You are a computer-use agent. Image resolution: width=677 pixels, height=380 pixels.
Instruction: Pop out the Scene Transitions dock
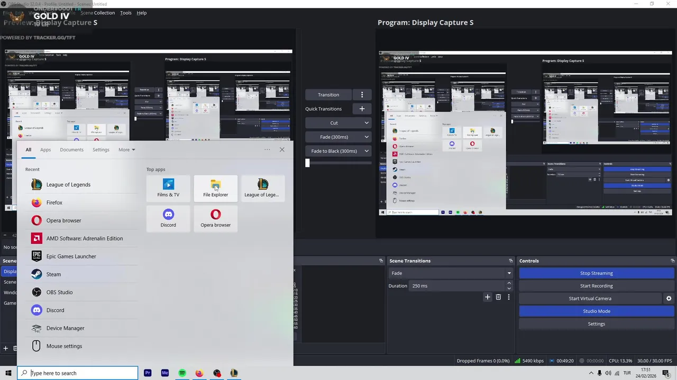tap(510, 261)
